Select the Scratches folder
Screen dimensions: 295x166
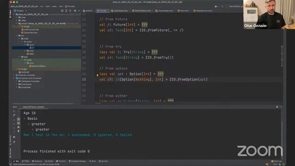24,87
